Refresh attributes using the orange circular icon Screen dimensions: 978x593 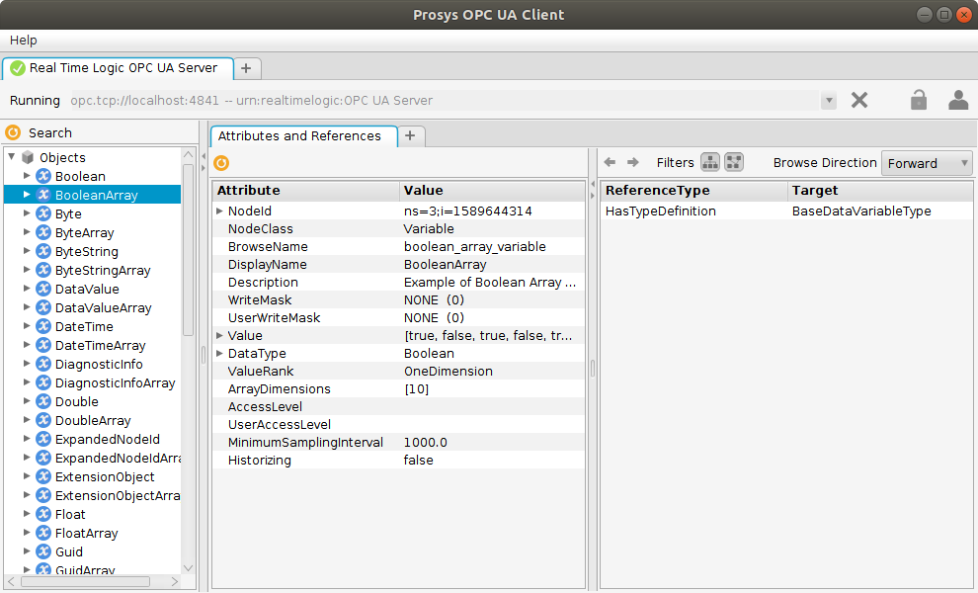(x=221, y=163)
